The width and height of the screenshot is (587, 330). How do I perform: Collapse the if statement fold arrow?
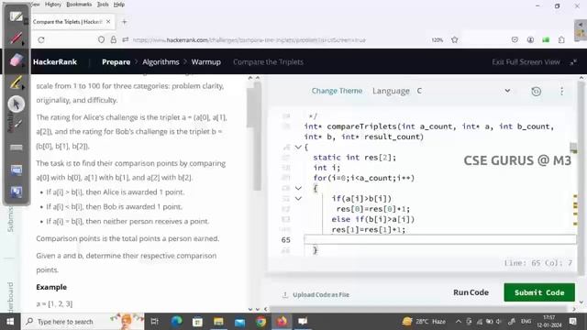[x=298, y=199]
